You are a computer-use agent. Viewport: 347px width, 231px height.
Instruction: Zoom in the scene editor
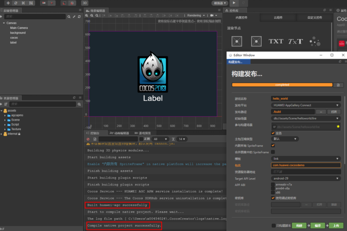click(87, 15)
